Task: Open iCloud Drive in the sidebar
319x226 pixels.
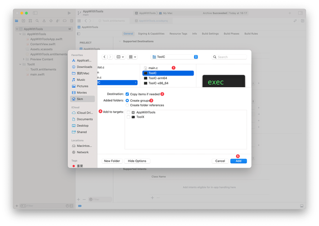Action: pos(84,113)
